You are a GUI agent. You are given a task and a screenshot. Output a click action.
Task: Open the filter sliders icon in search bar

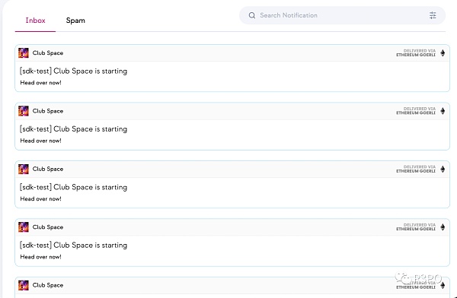tap(433, 15)
